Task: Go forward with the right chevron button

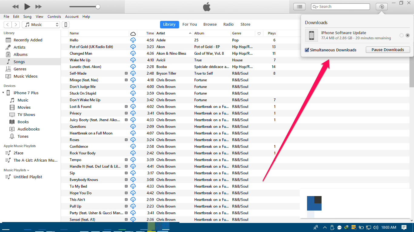Action: pos(16,25)
